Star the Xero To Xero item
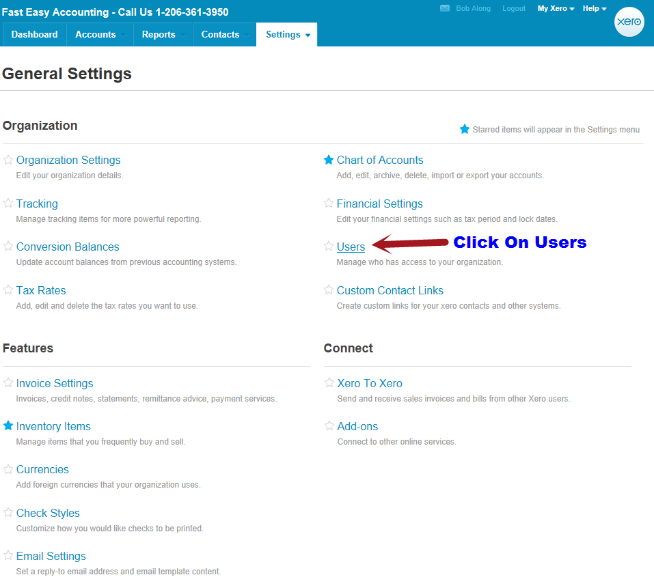 [329, 383]
